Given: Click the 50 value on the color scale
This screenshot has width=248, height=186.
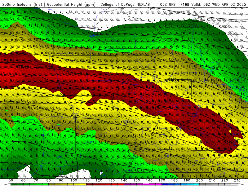Looking at the screenshot, I should tap(11, 180).
